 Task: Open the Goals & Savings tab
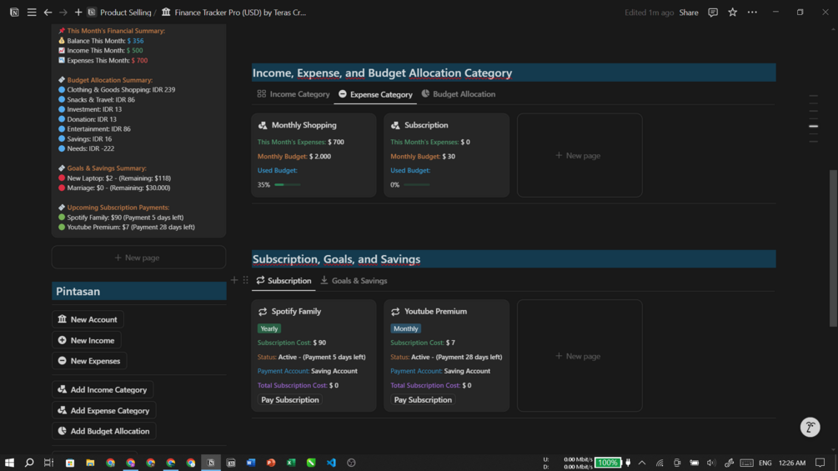click(354, 280)
